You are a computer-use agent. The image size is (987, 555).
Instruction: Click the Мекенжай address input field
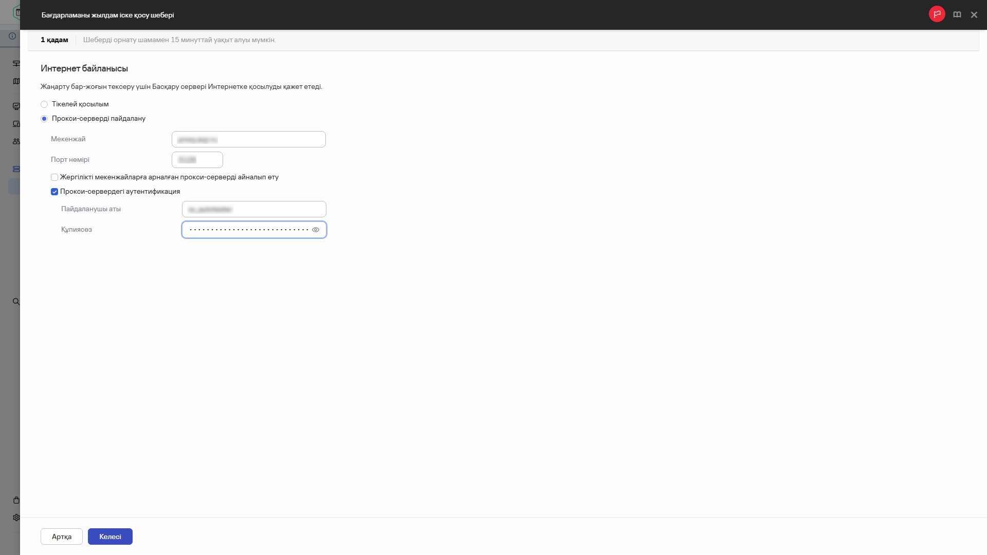pos(248,139)
